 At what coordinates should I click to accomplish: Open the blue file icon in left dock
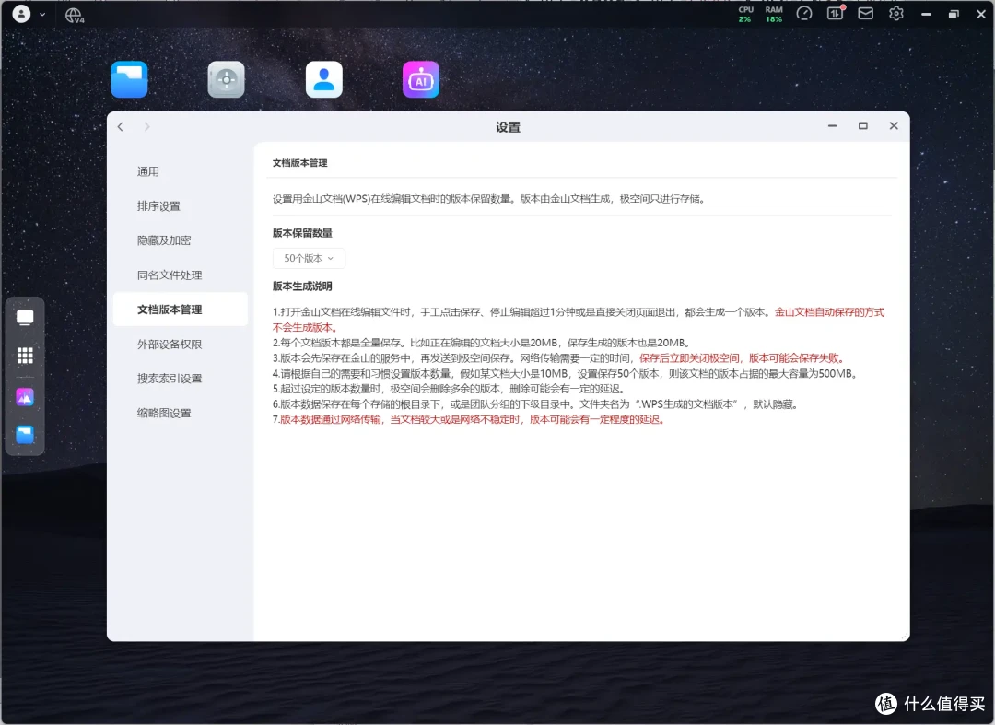(x=25, y=435)
